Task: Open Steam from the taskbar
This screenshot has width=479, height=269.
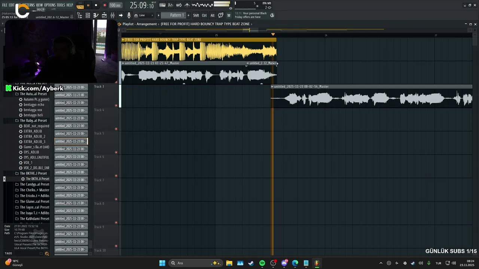Action: [251, 263]
